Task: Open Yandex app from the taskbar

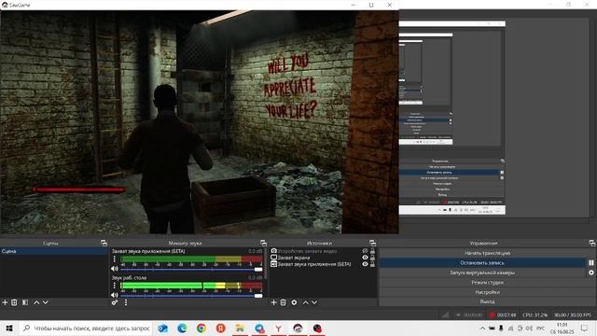Action: click(221, 329)
